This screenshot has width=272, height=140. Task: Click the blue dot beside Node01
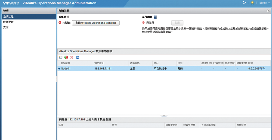click(59, 69)
